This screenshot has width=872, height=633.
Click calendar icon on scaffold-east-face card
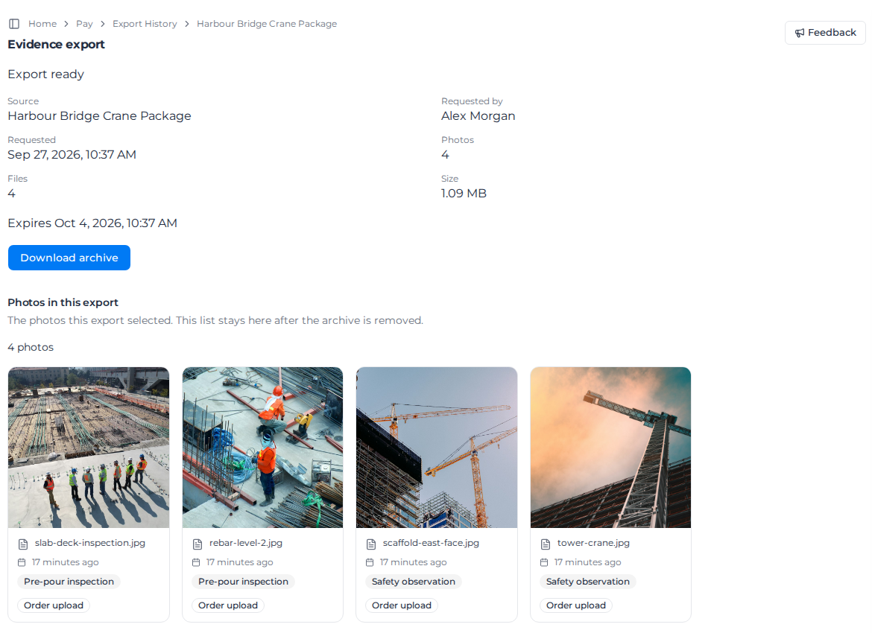370,562
